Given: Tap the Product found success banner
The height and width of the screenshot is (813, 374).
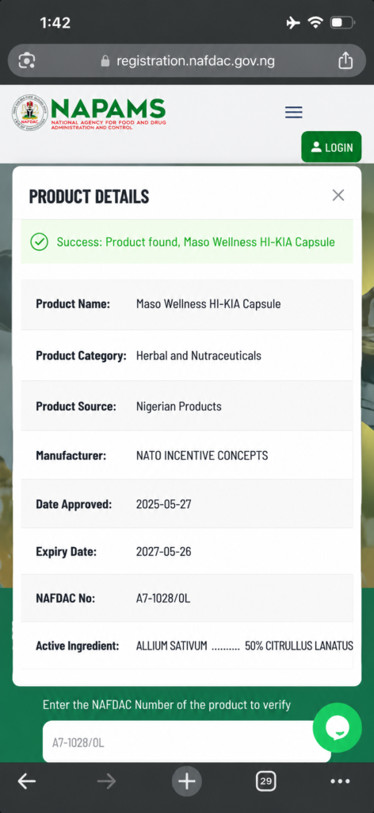Looking at the screenshot, I should click(187, 241).
